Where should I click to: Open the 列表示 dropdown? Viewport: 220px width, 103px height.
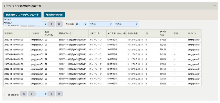127,24
